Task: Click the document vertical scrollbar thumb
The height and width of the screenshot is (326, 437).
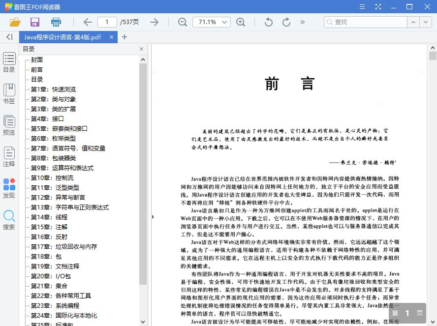Action: (x=433, y=56)
